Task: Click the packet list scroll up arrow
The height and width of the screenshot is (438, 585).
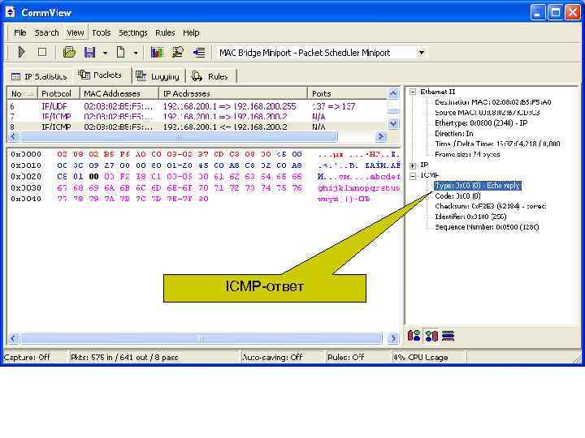Action: (393, 93)
